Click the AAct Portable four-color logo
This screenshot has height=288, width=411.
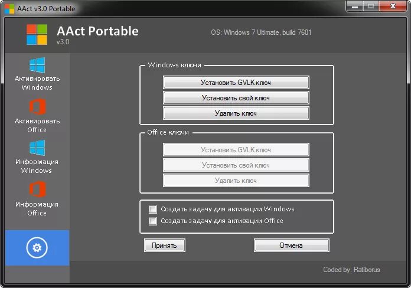point(37,35)
